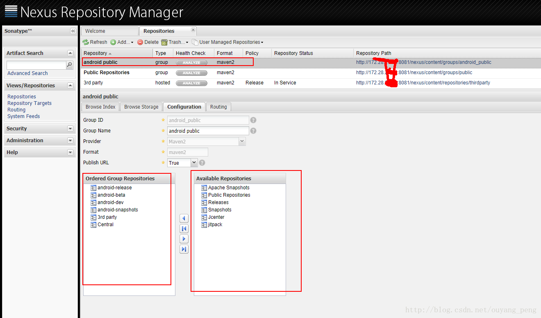541x318 pixels.
Task: Sort by Repository column header
Action: [117, 53]
